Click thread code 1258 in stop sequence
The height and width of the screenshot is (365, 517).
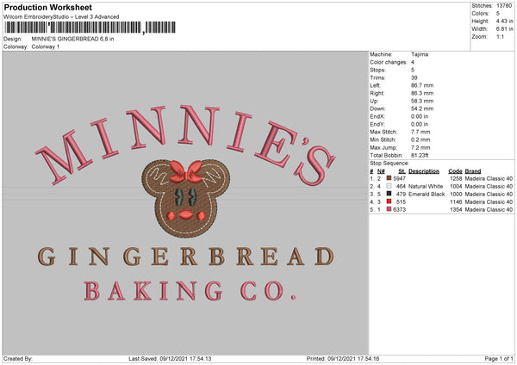pos(456,178)
